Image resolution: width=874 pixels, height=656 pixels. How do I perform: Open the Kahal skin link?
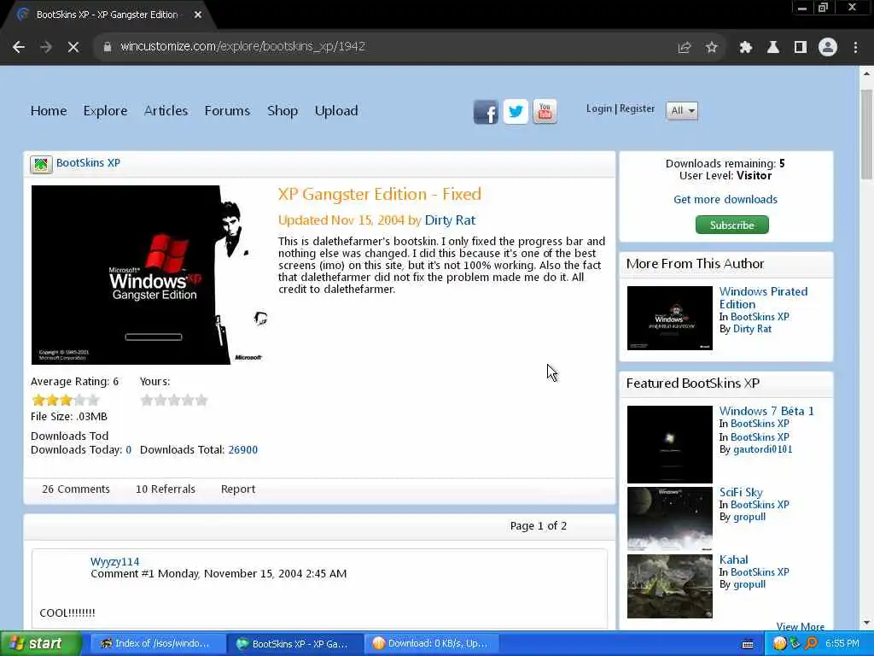[x=733, y=559]
